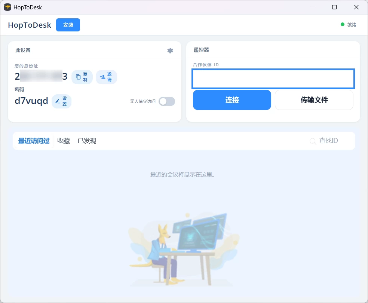This screenshot has height=303, width=368.
Task: Click the 安装 install button
Action: tap(68, 25)
